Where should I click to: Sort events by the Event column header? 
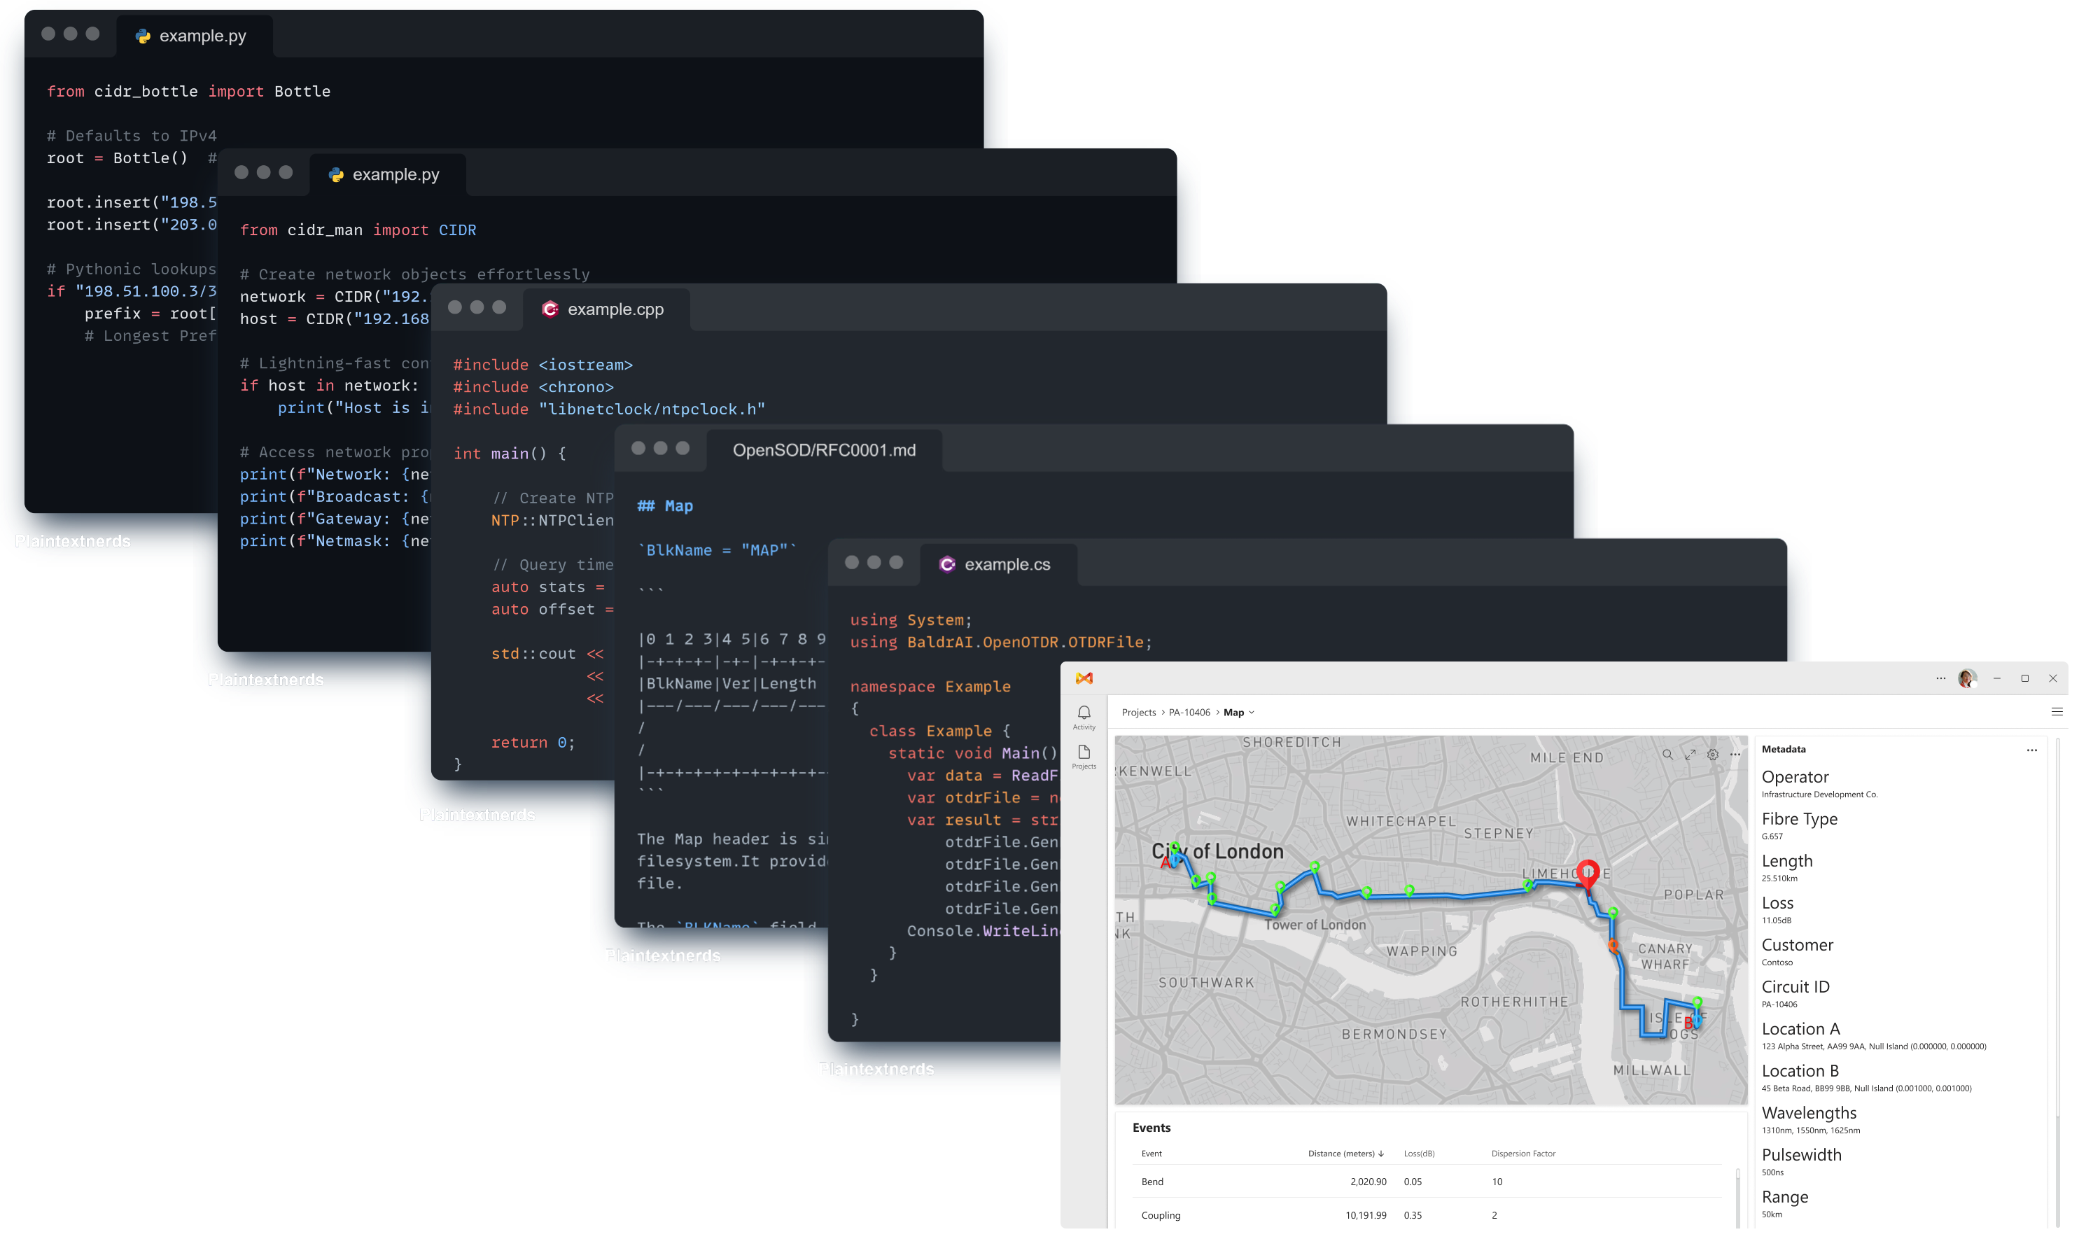(1151, 1153)
